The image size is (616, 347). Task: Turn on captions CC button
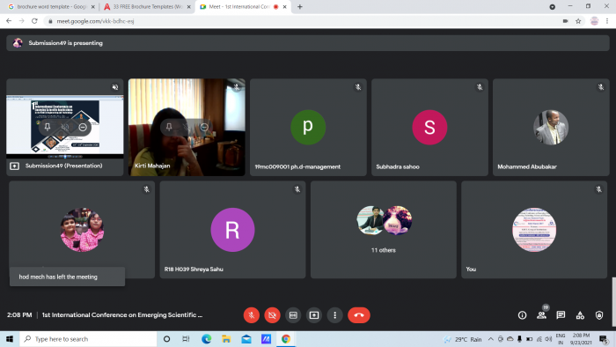pos(293,315)
